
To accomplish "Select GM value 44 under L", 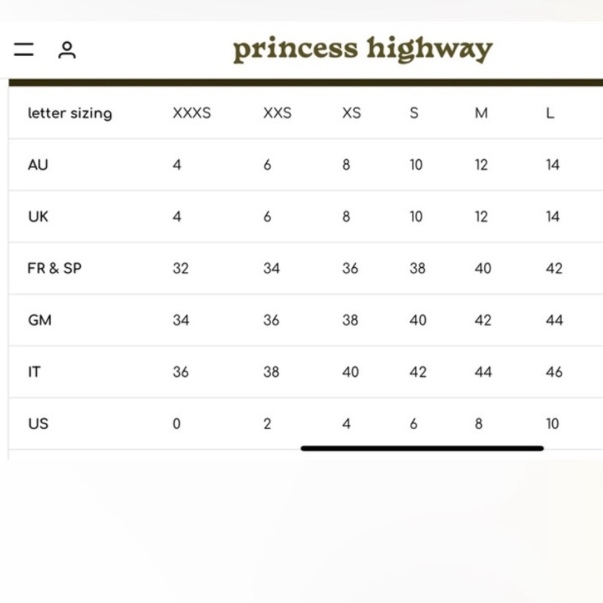I will pos(555,320).
